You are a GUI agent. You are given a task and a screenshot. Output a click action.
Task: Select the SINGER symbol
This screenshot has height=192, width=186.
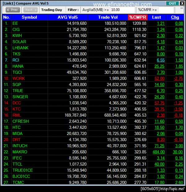pos(20,97)
